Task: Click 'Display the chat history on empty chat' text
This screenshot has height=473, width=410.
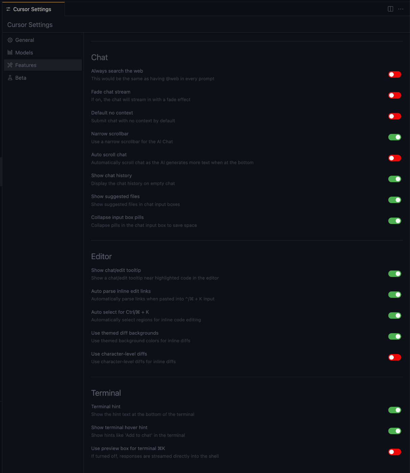Action: [x=133, y=183]
